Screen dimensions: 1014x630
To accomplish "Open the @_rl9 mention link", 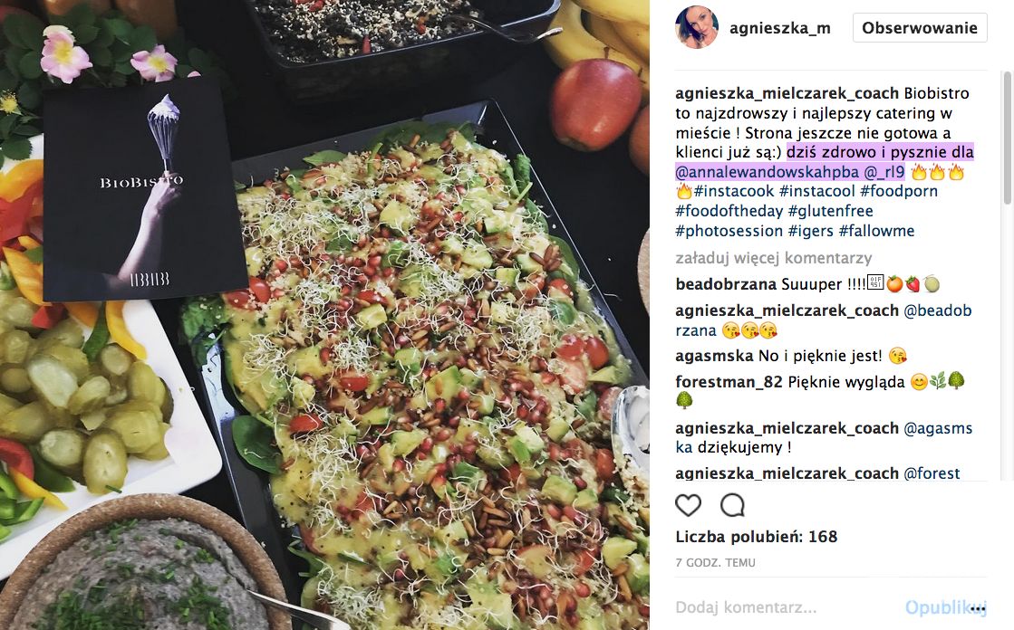I will 884,172.
